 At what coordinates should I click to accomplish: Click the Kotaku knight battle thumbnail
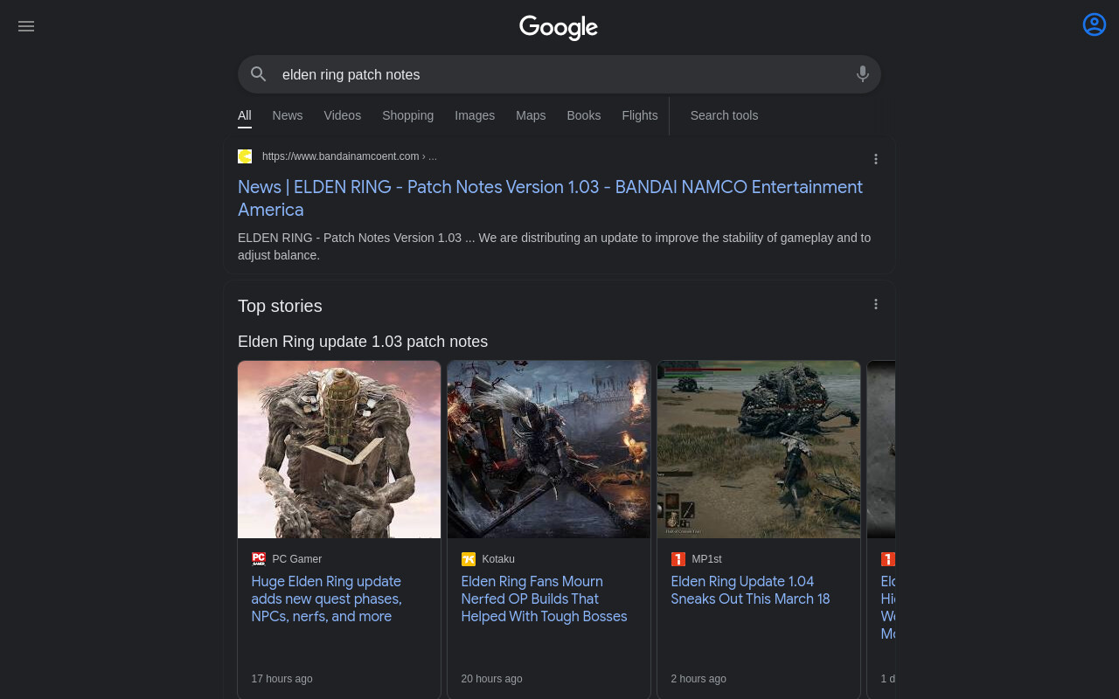coord(549,450)
